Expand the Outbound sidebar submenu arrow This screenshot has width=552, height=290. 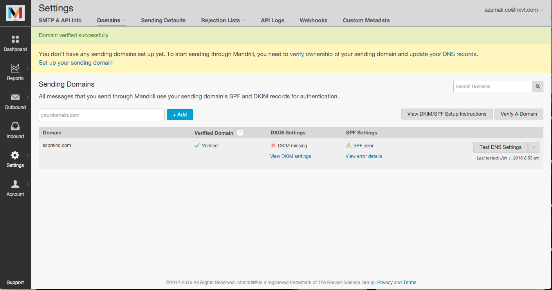click(x=28, y=97)
